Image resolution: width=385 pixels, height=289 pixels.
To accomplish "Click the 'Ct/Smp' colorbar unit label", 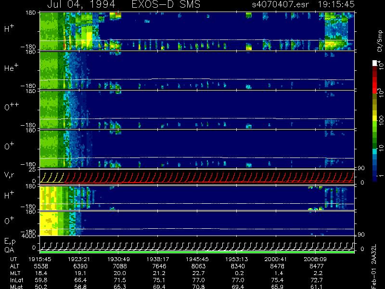I will click(380, 41).
